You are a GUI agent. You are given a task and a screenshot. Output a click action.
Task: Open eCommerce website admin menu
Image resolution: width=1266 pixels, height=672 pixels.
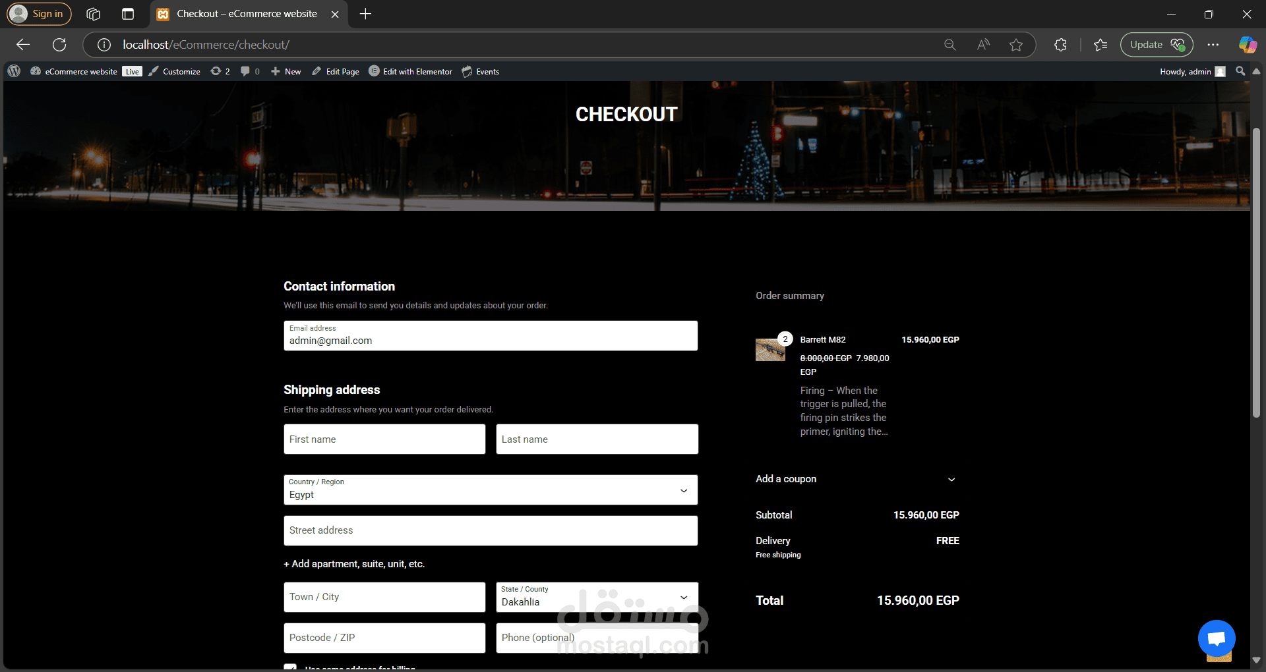coord(74,71)
